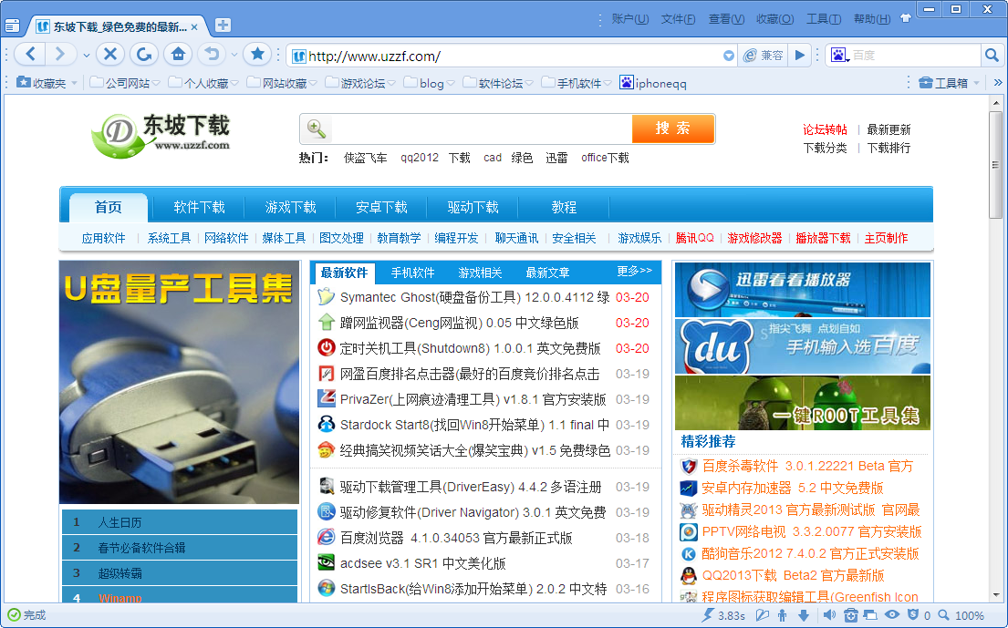Screen dimensions: 1008x628
Task: Click the browser back arrow button
Action: coord(30,55)
